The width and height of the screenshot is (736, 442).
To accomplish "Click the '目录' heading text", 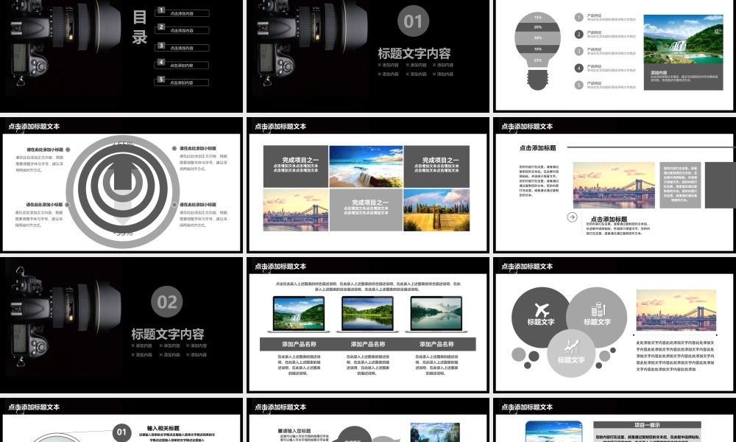I will pos(140,27).
